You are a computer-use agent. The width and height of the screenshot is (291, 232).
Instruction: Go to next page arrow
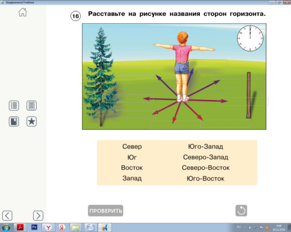point(38,216)
